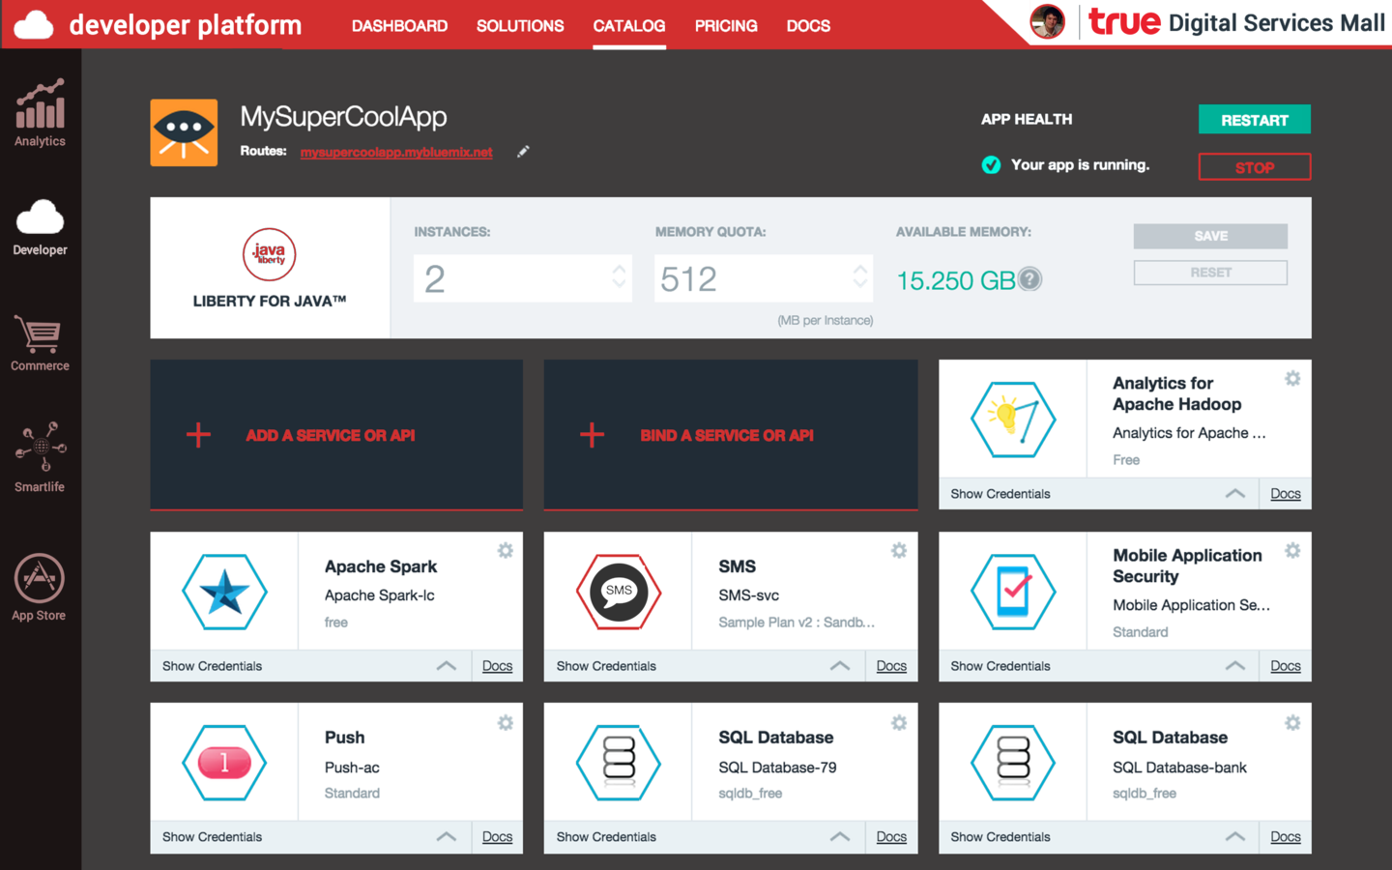Open settings gear for Analytics for Apache Hadoop

[x=1292, y=379]
